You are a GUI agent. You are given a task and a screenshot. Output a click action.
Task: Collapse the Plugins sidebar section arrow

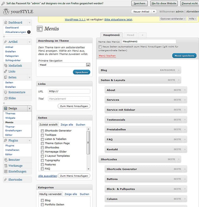point(29,140)
